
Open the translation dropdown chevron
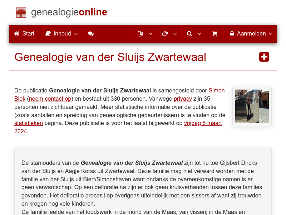tap(150, 34)
